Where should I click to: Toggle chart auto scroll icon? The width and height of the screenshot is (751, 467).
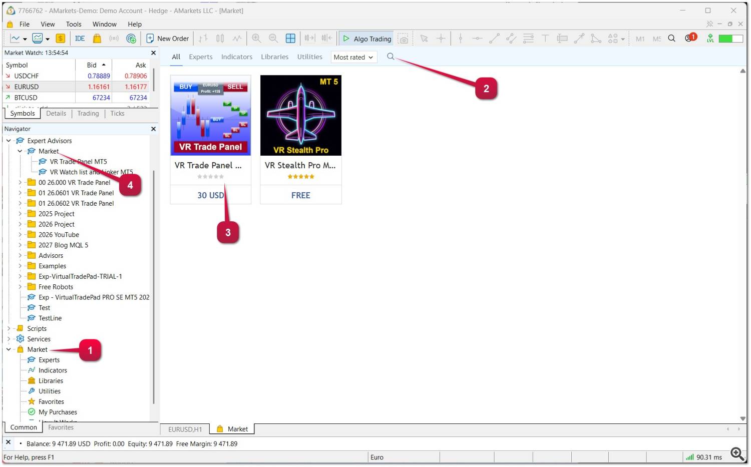point(310,39)
